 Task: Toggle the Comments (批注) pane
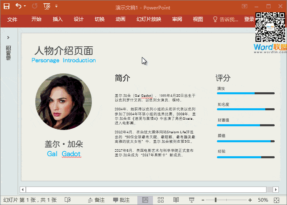[x=122, y=200]
